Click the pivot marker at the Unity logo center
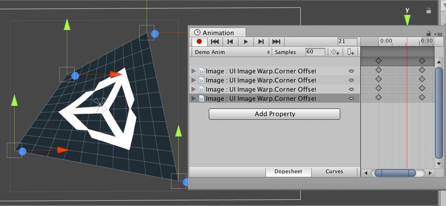The image size is (446, 206). pyautogui.click(x=100, y=104)
